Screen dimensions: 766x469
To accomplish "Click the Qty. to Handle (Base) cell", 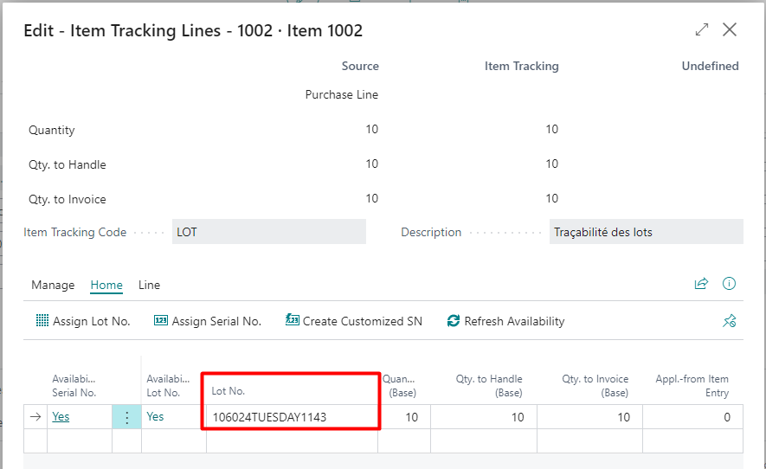I will click(x=483, y=417).
